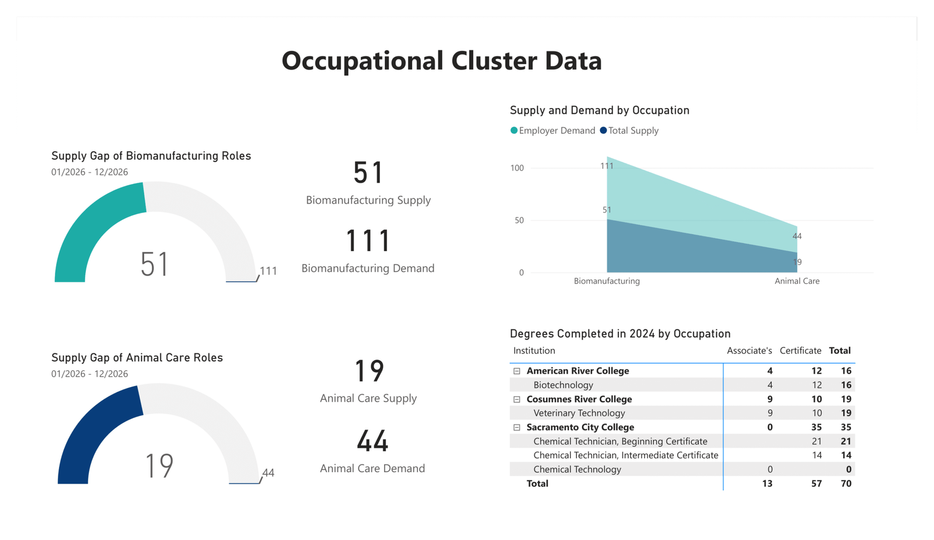
Task: Collapse the Sacramento City College row
Action: pos(517,427)
